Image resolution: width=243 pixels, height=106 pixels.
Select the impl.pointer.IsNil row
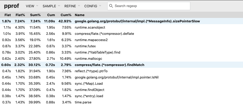(122, 77)
